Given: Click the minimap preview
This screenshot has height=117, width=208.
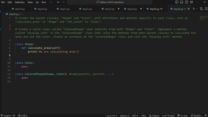Looking at the screenshot, I should coord(203,18).
